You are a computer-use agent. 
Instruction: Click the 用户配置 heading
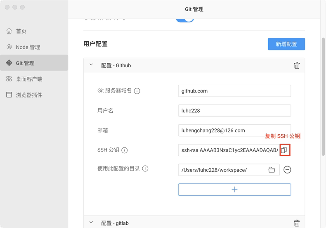click(x=95, y=44)
